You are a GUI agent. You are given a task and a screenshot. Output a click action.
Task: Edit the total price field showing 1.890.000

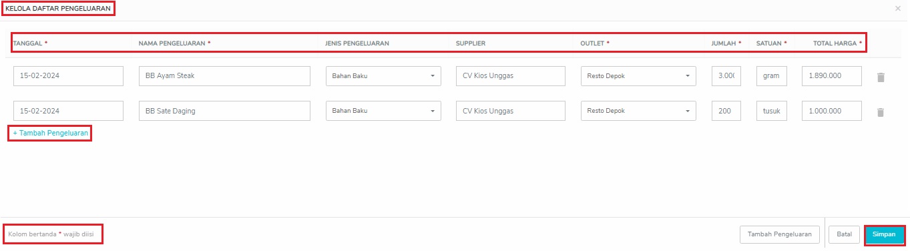click(x=832, y=75)
